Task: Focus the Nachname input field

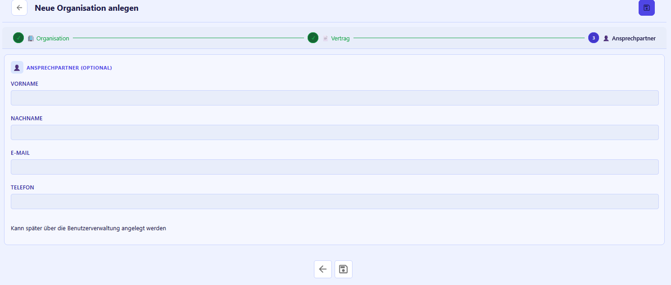Action: 335,133
